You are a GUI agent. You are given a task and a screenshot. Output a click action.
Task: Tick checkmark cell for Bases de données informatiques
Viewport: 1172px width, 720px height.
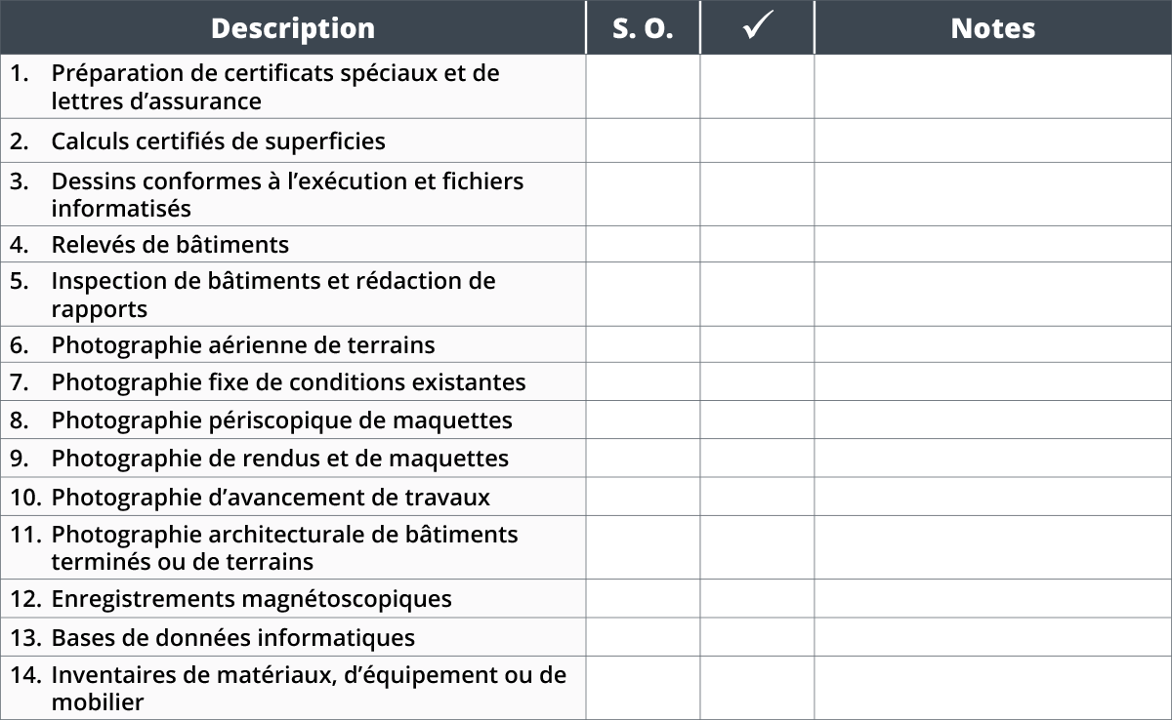click(x=757, y=637)
